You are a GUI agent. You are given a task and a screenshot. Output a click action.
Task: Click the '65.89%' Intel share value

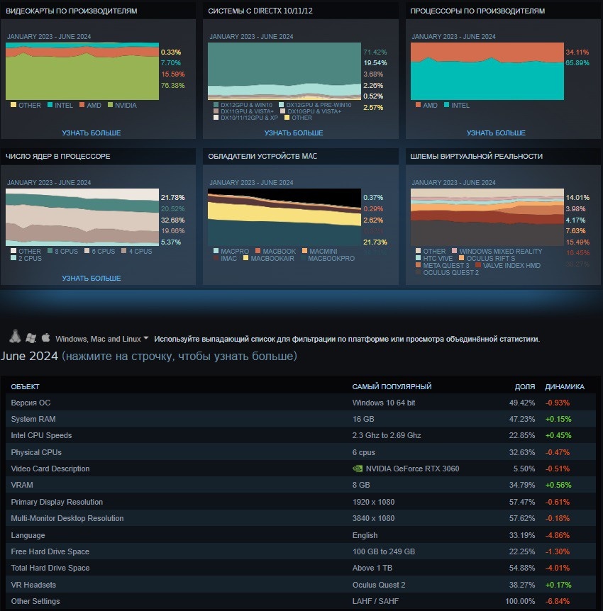[577, 63]
